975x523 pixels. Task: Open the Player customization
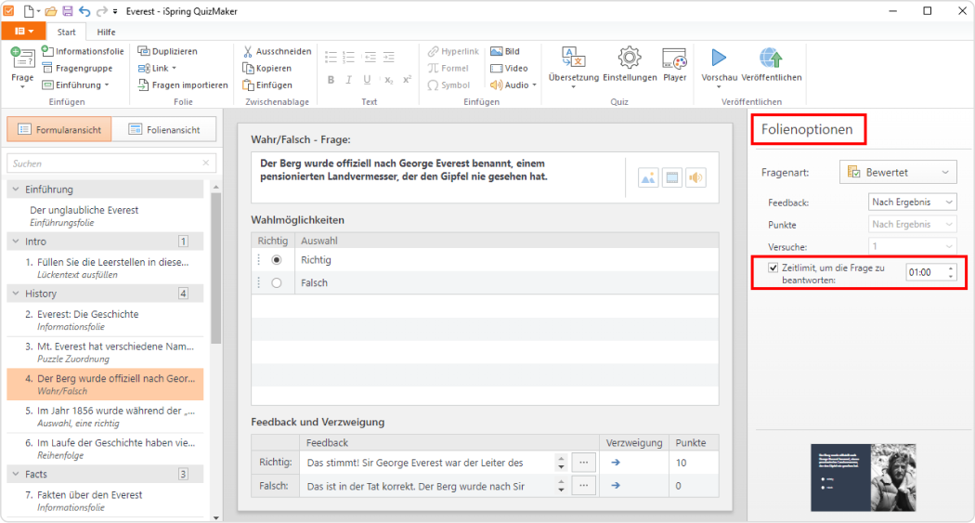coord(675,64)
